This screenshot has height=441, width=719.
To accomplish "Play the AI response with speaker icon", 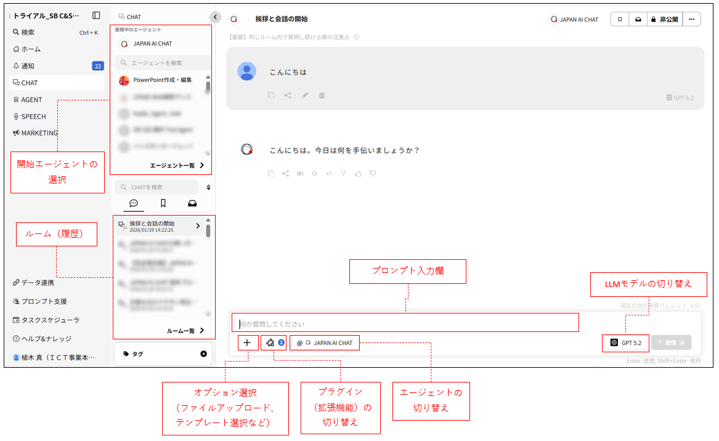I will click(x=300, y=174).
